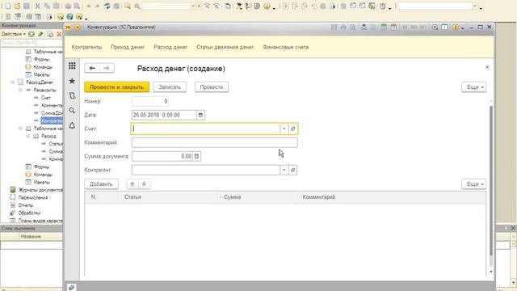Click new document icon in Configurator toolbar
Screen dimensions: 517x291
point(7,6)
